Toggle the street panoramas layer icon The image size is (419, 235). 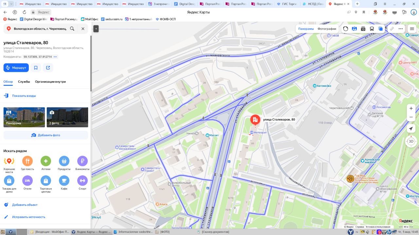click(354, 29)
